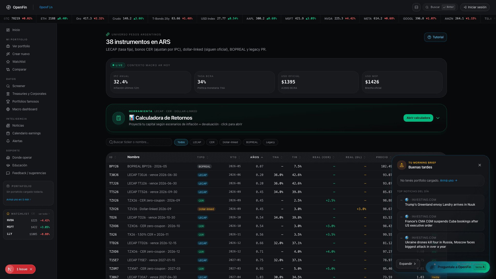
Task: Open Alertas via its bell icon
Action: 8,141
